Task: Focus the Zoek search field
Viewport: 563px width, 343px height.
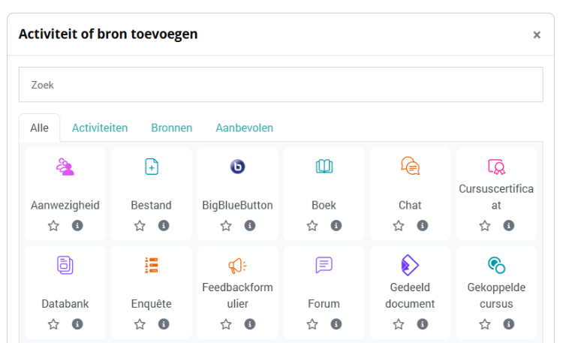Action: pyautogui.click(x=280, y=85)
